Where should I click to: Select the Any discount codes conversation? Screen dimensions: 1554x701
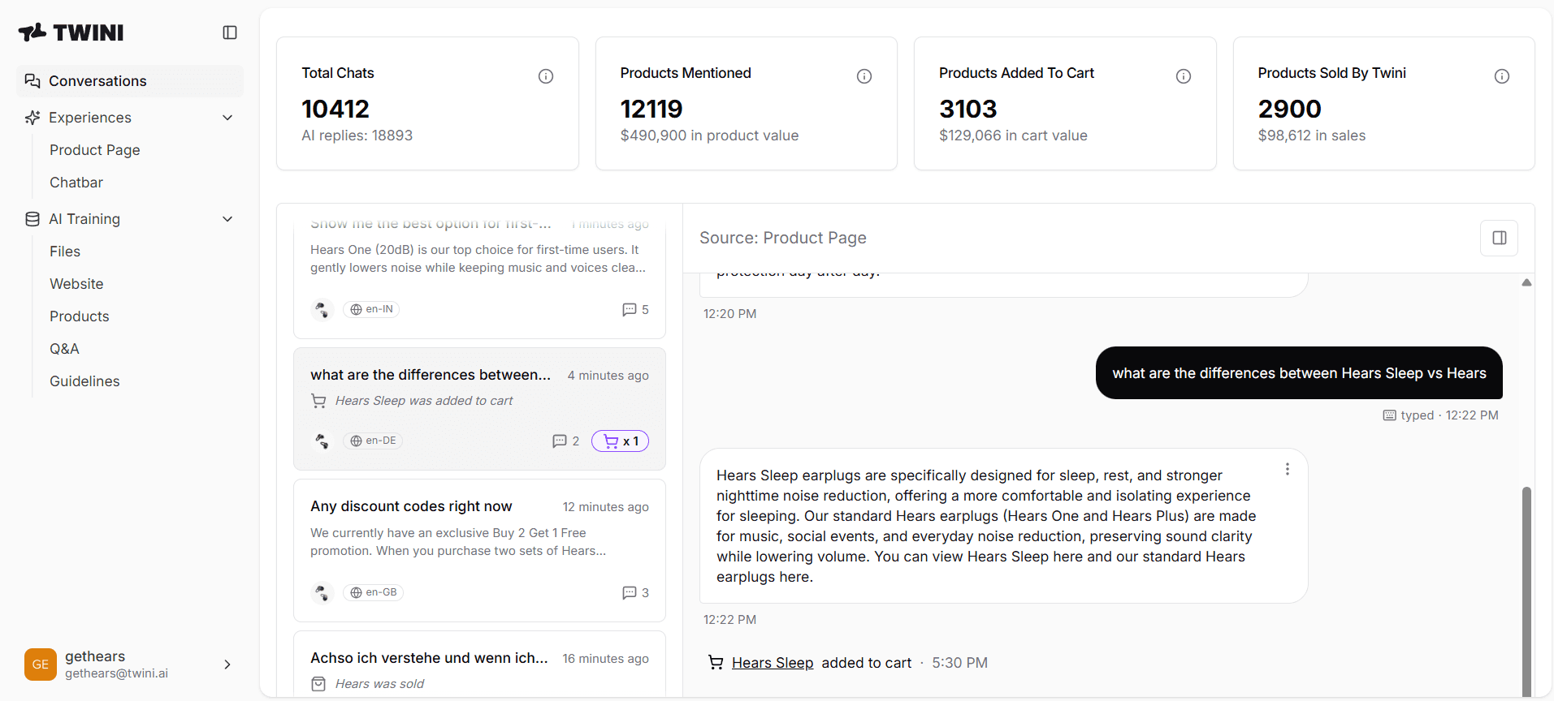pos(479,550)
